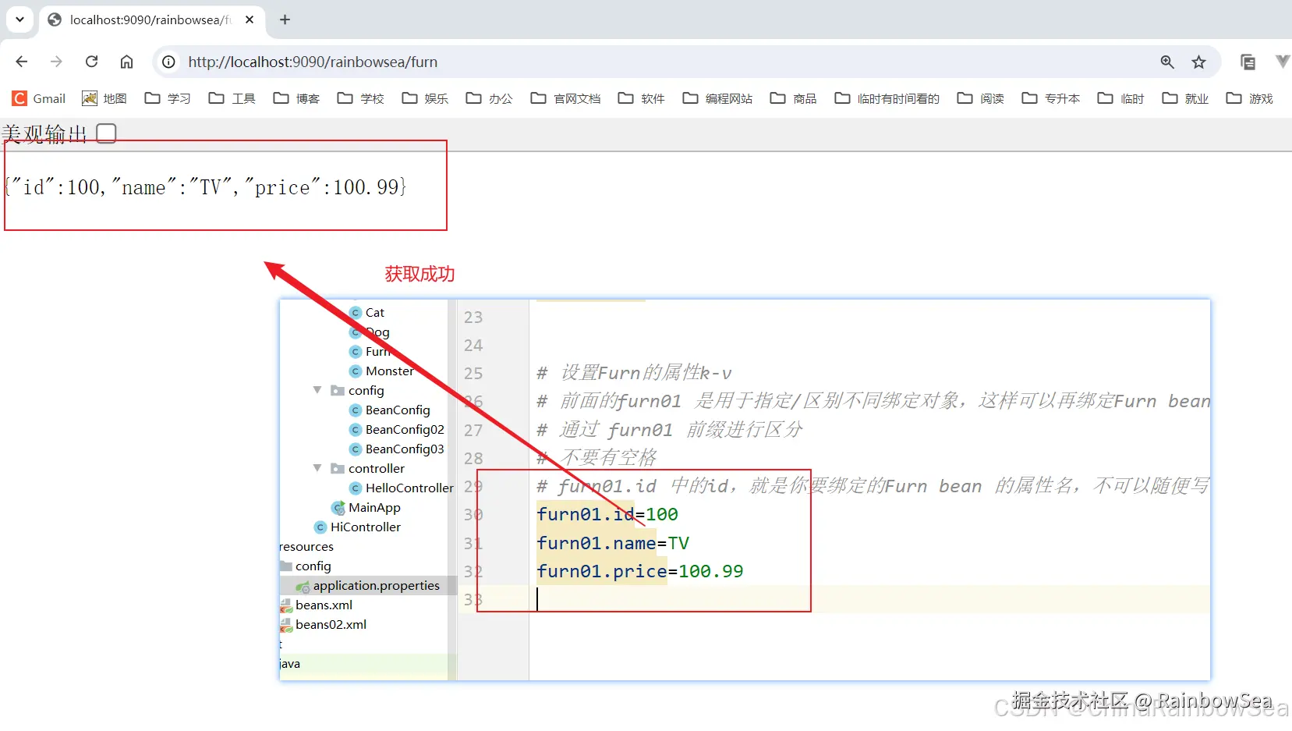The image size is (1292, 731).
Task: Open the 编程网站 bookmark folder
Action: pos(717,98)
